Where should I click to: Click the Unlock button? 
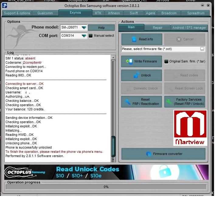(142, 76)
